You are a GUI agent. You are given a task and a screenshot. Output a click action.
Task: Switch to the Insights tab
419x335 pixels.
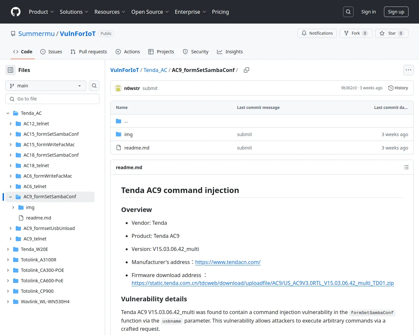230,52
